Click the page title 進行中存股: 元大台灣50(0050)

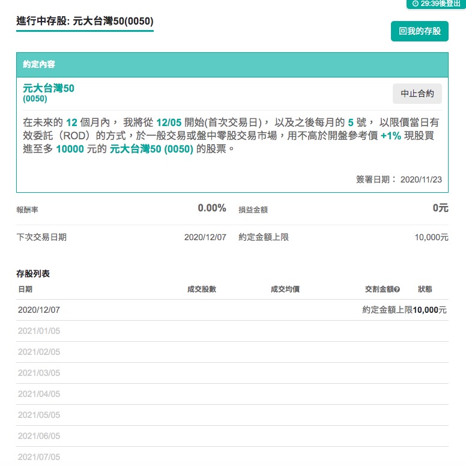click(85, 21)
